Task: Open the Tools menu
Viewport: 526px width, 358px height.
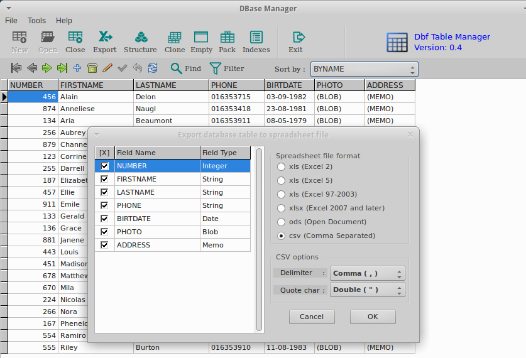Action: pos(36,21)
